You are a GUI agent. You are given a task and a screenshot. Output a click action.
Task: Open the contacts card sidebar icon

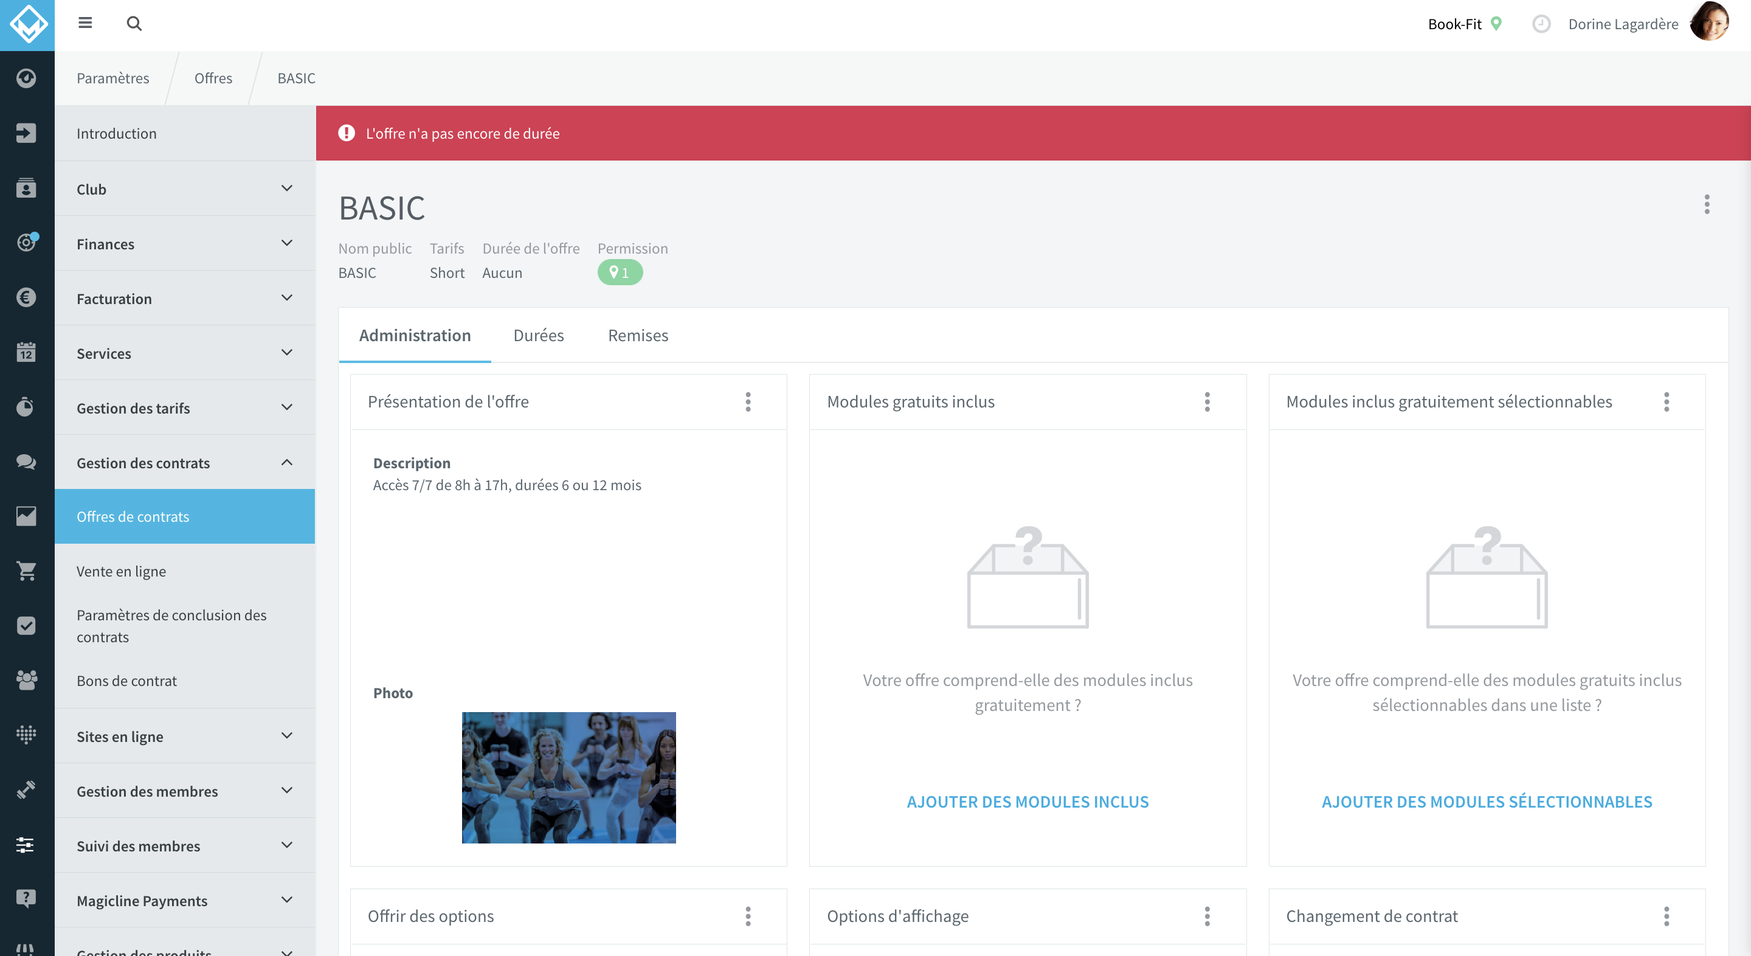[x=26, y=188]
